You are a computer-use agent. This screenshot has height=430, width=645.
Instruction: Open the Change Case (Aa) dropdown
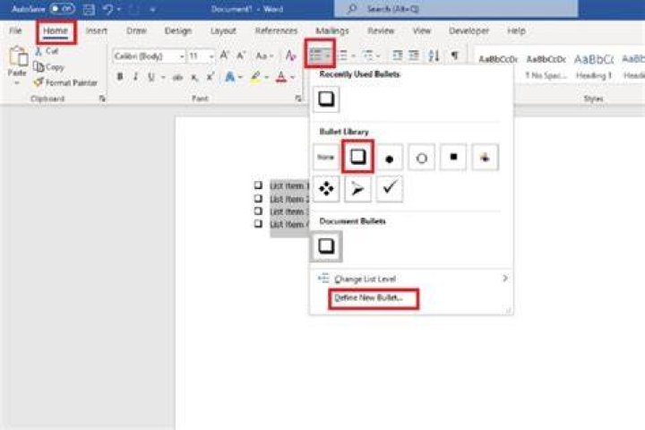tap(264, 56)
